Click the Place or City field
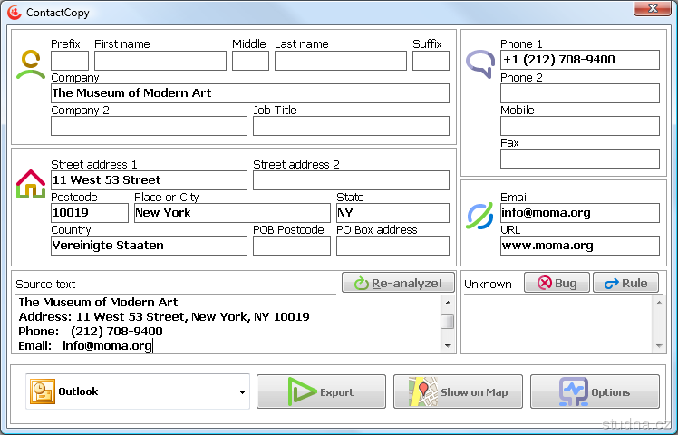The image size is (678, 435). tap(232, 213)
